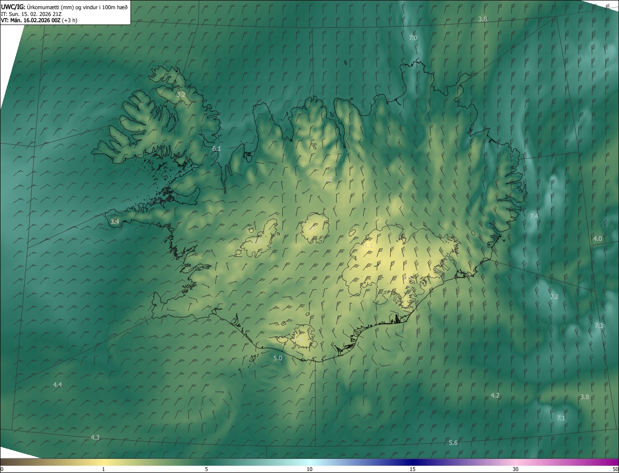The height and width of the screenshot is (473, 619).
Task: Select the 3.8 value beside the 7.0 label
Action: 483,19
